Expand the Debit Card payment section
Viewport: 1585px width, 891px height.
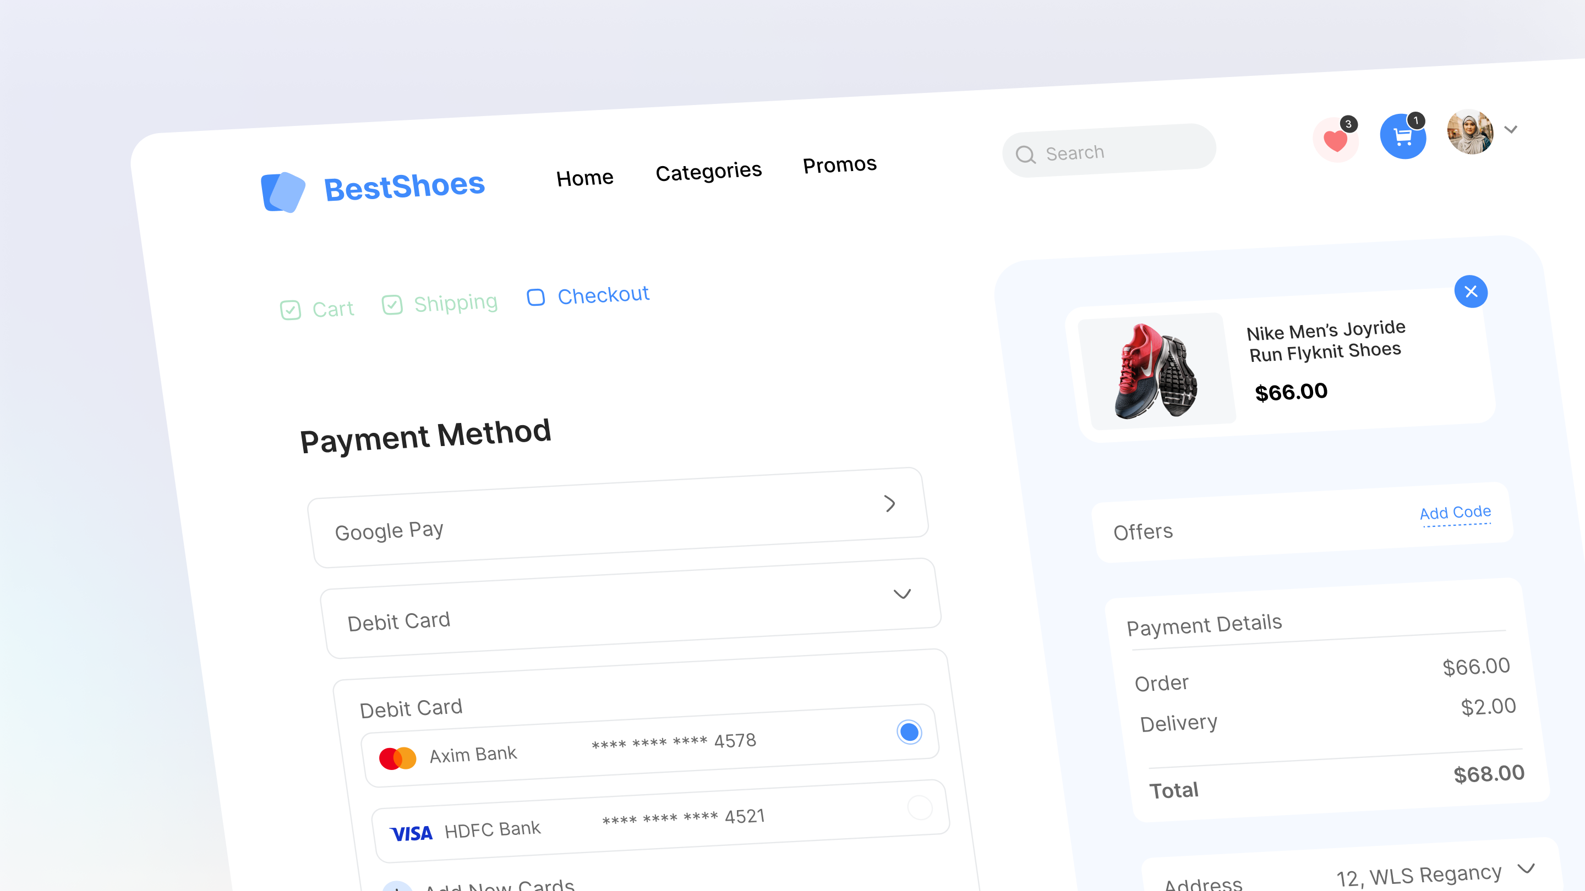[902, 594]
